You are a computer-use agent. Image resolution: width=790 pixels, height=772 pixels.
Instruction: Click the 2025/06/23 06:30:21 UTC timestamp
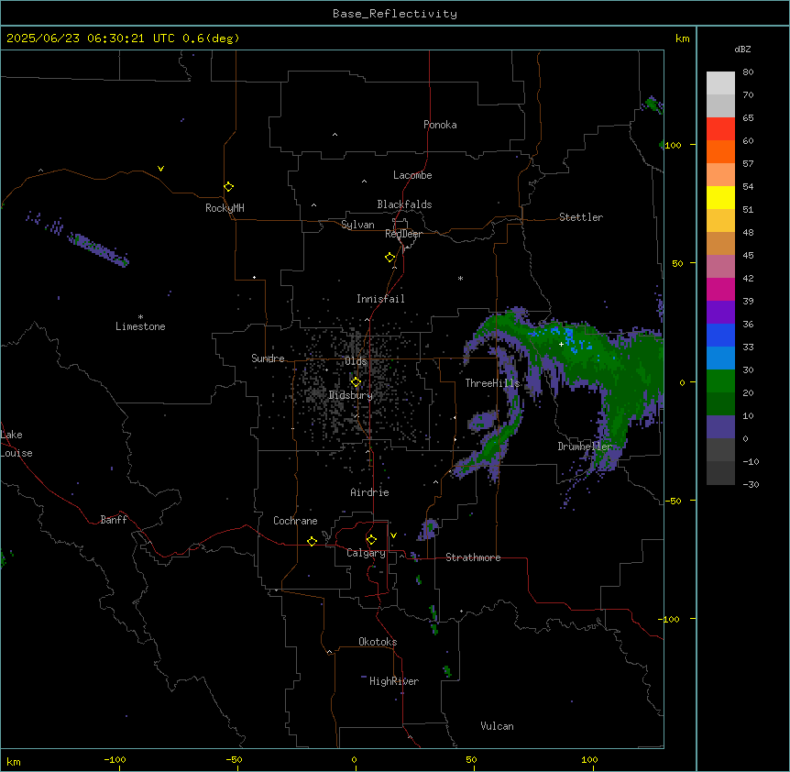[x=91, y=39]
